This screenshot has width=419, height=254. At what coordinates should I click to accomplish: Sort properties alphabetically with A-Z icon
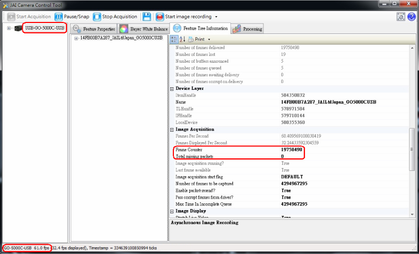[x=182, y=39]
